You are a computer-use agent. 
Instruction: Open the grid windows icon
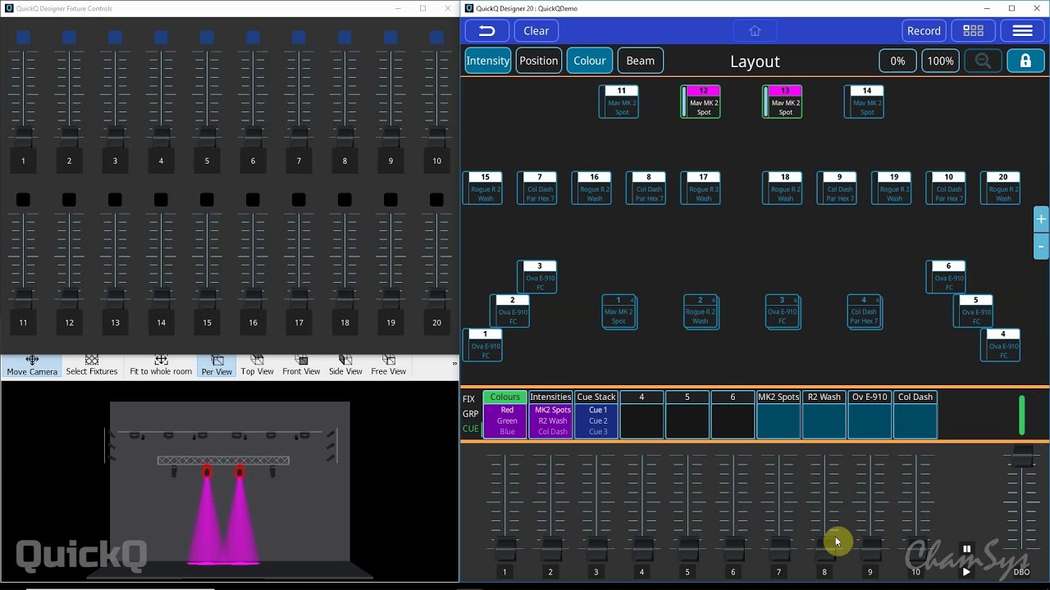coord(974,31)
